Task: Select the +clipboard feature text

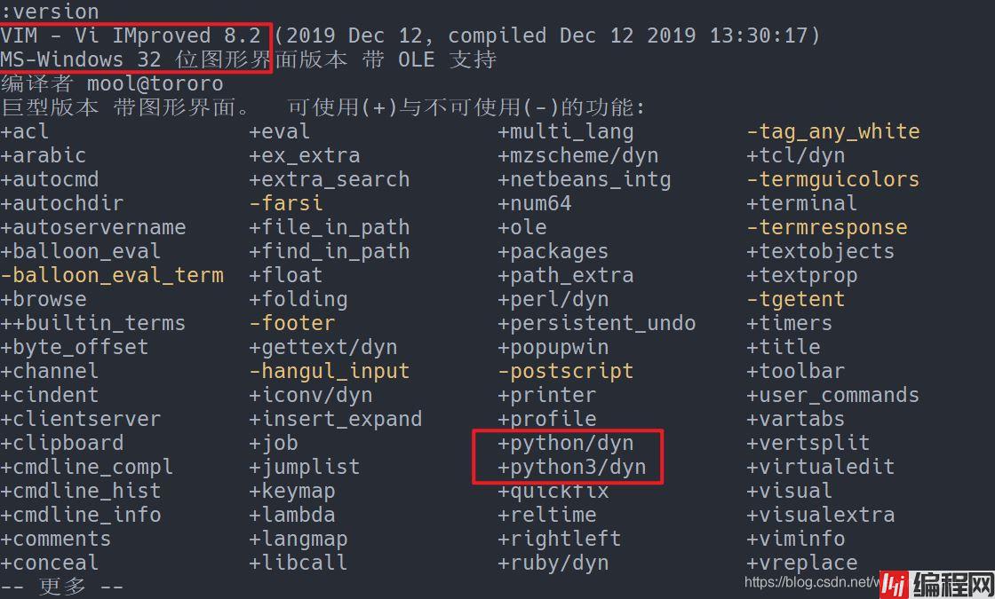Action: click(x=62, y=443)
